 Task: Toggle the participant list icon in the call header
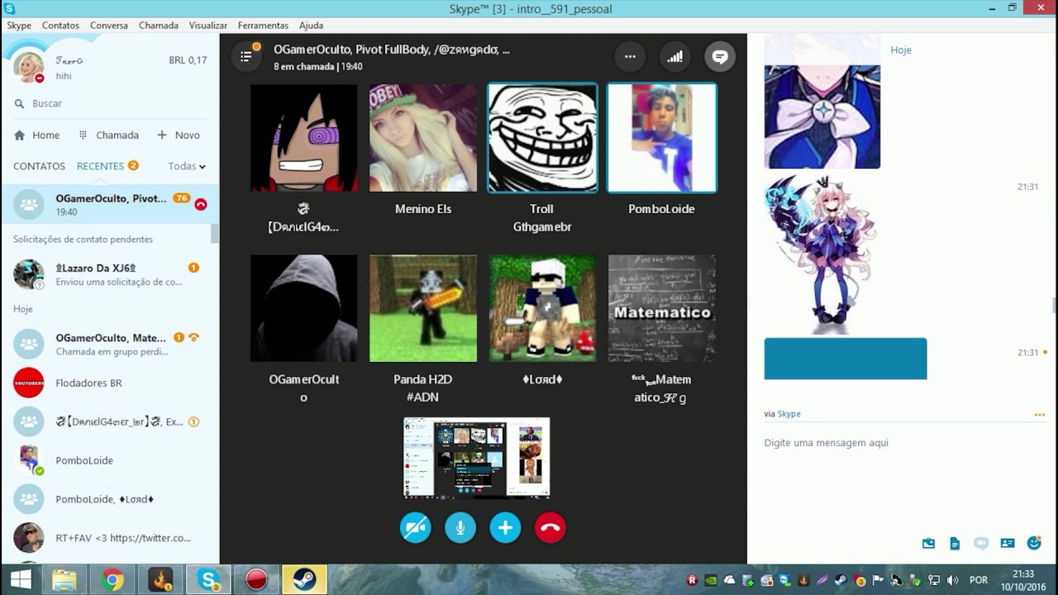point(246,55)
